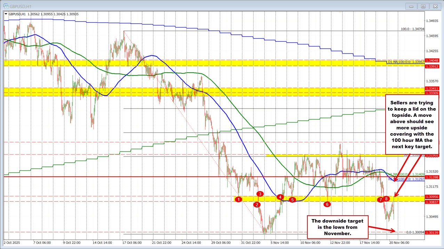
Task: Click the 1.34048 price label on axis
Action: (433, 60)
